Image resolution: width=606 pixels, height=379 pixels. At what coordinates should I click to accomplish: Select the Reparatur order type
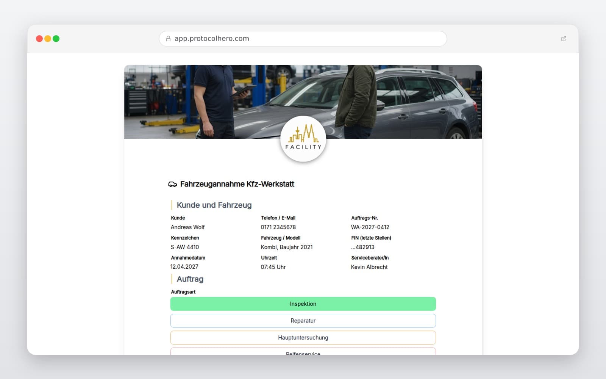(303, 321)
